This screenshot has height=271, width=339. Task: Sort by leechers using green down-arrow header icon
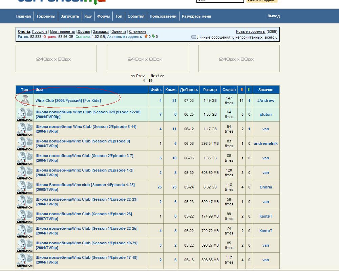pyautogui.click(x=249, y=89)
